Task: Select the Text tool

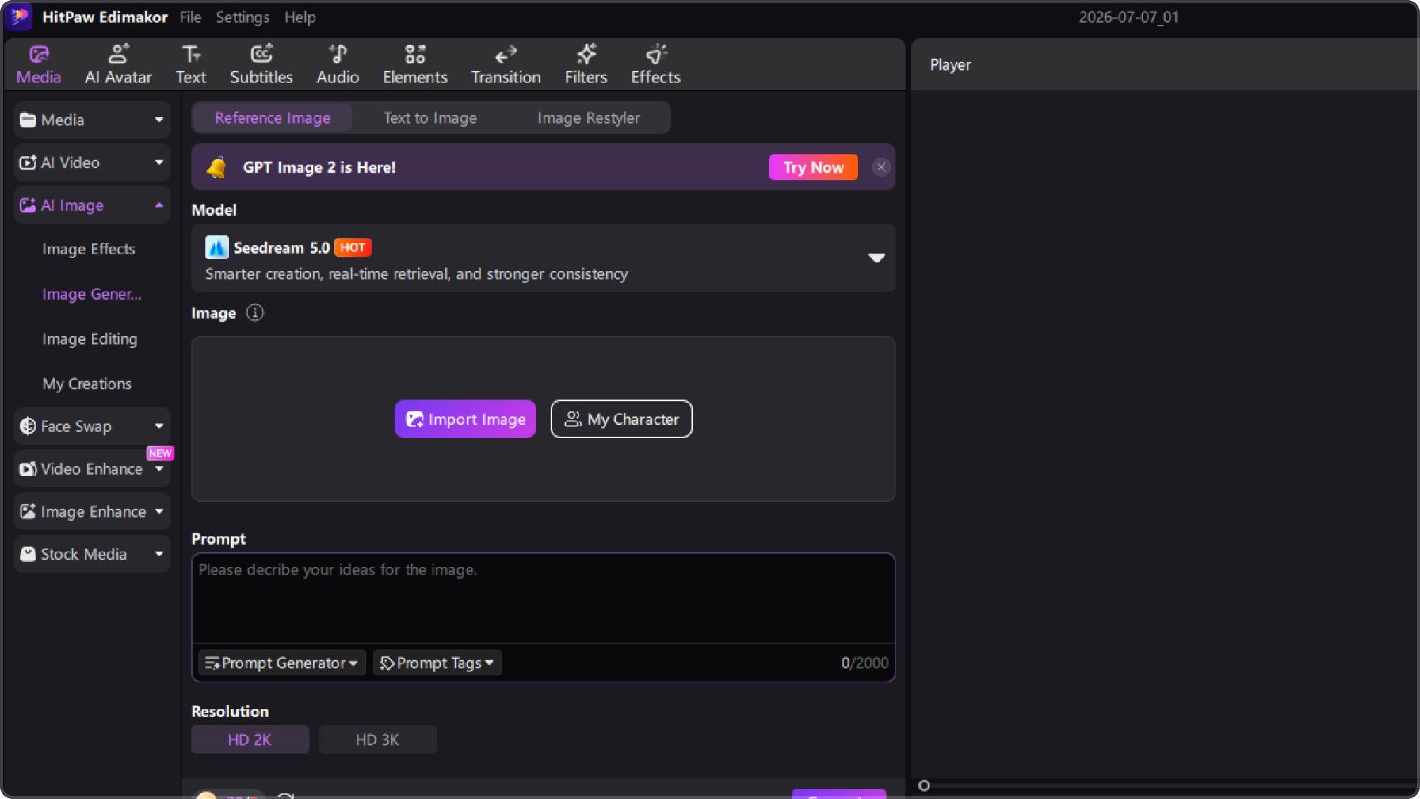Action: (x=191, y=65)
